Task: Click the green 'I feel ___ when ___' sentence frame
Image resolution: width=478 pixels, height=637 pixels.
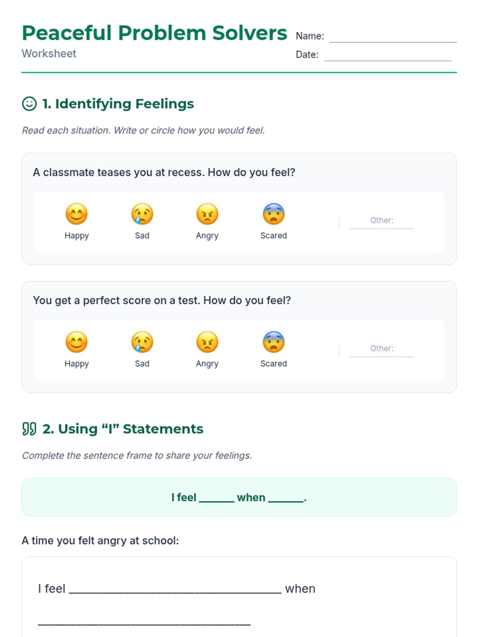Action: click(x=239, y=497)
